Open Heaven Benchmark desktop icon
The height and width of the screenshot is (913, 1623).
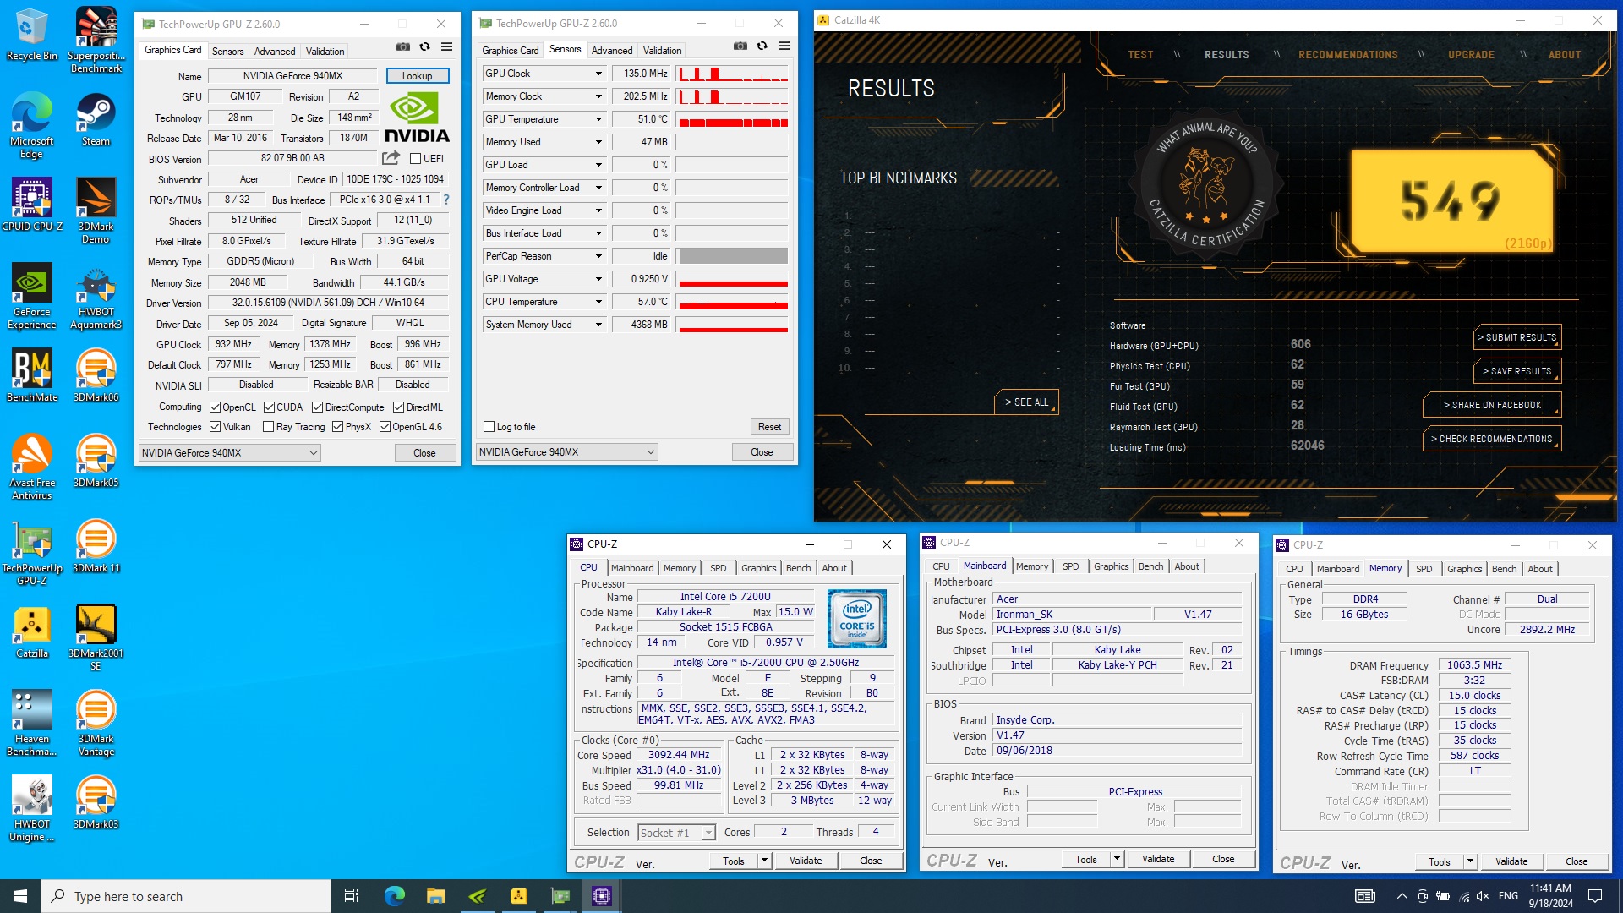point(31,723)
